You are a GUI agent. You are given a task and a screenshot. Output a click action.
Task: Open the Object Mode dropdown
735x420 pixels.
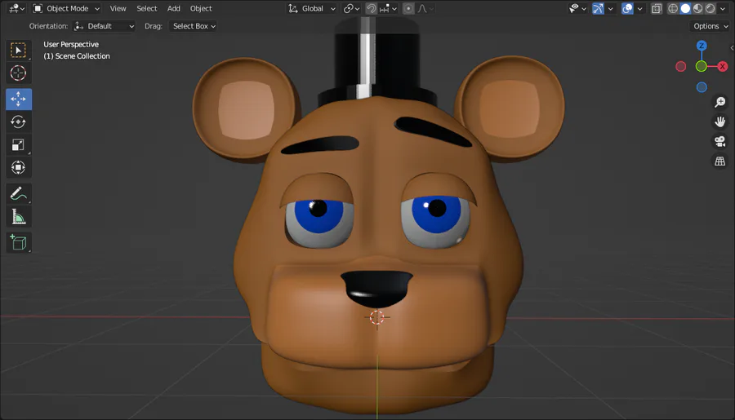tap(67, 8)
